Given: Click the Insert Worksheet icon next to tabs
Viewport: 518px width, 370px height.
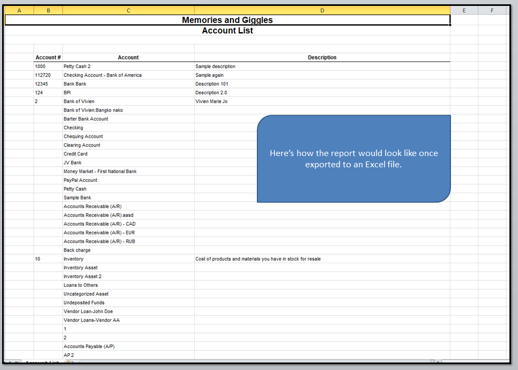Looking at the screenshot, I should [x=69, y=364].
